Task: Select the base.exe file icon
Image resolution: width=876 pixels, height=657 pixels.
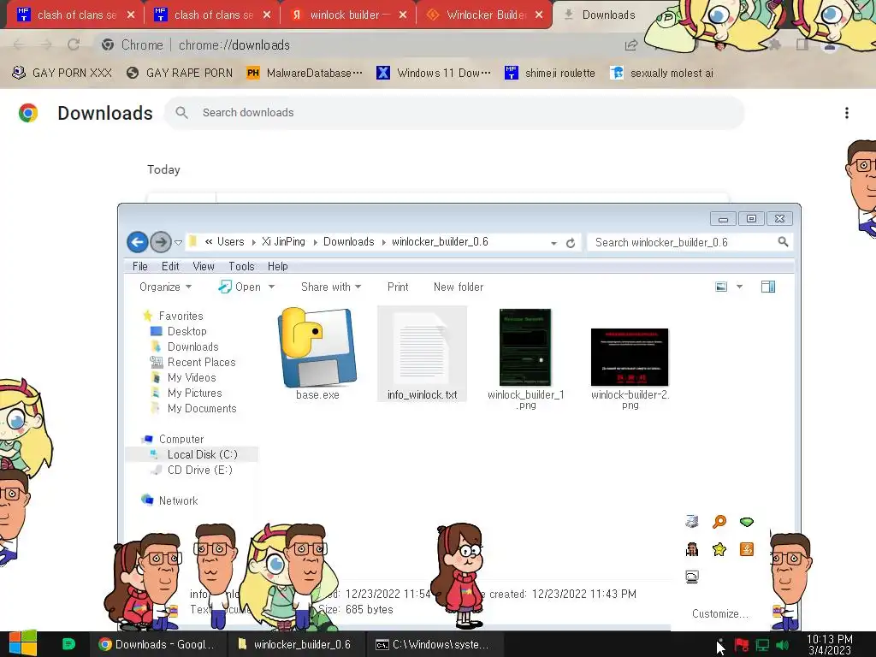Action: 317,347
